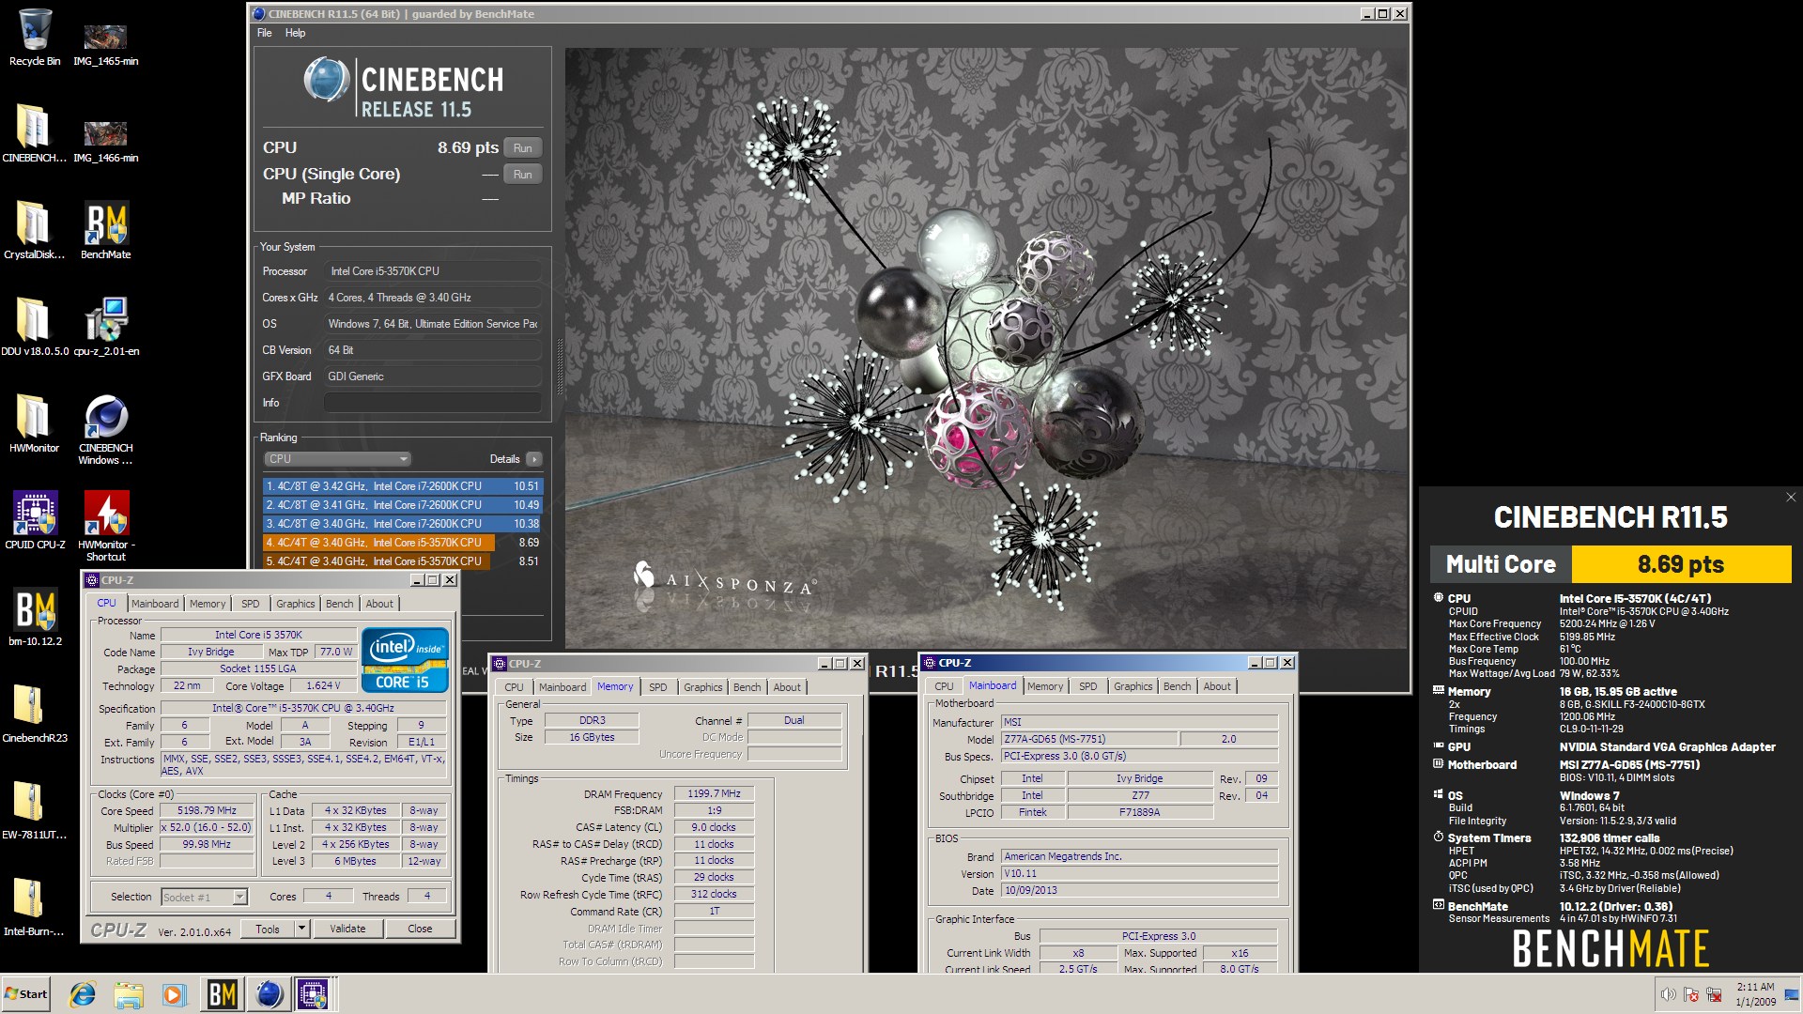Open Cinebench File menu
The width and height of the screenshot is (1803, 1014).
[x=265, y=33]
